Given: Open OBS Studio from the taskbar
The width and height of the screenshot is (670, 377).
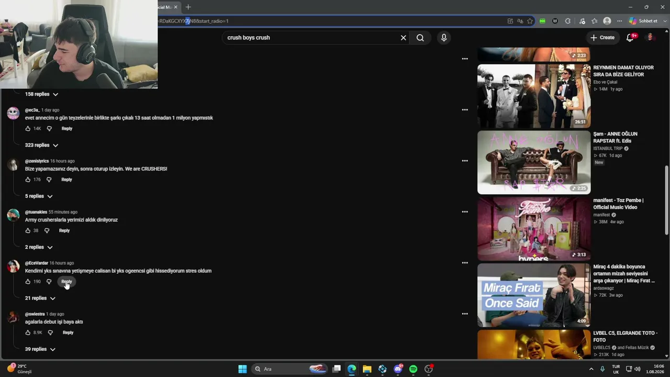Looking at the screenshot, I should pyautogui.click(x=429, y=369).
